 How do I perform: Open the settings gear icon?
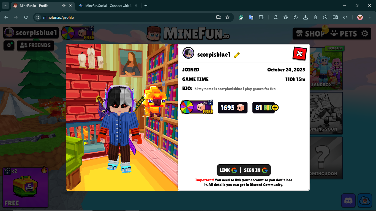point(365,34)
